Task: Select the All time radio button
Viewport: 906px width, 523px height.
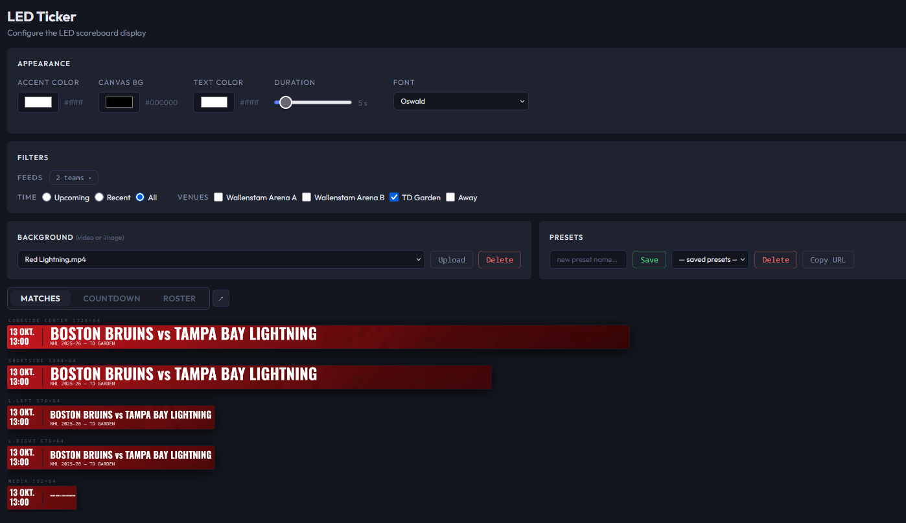Action: pyautogui.click(x=140, y=197)
